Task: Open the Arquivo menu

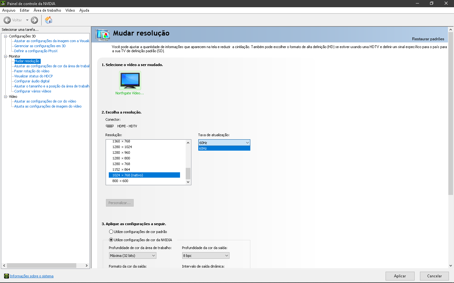Action: pyautogui.click(x=9, y=10)
